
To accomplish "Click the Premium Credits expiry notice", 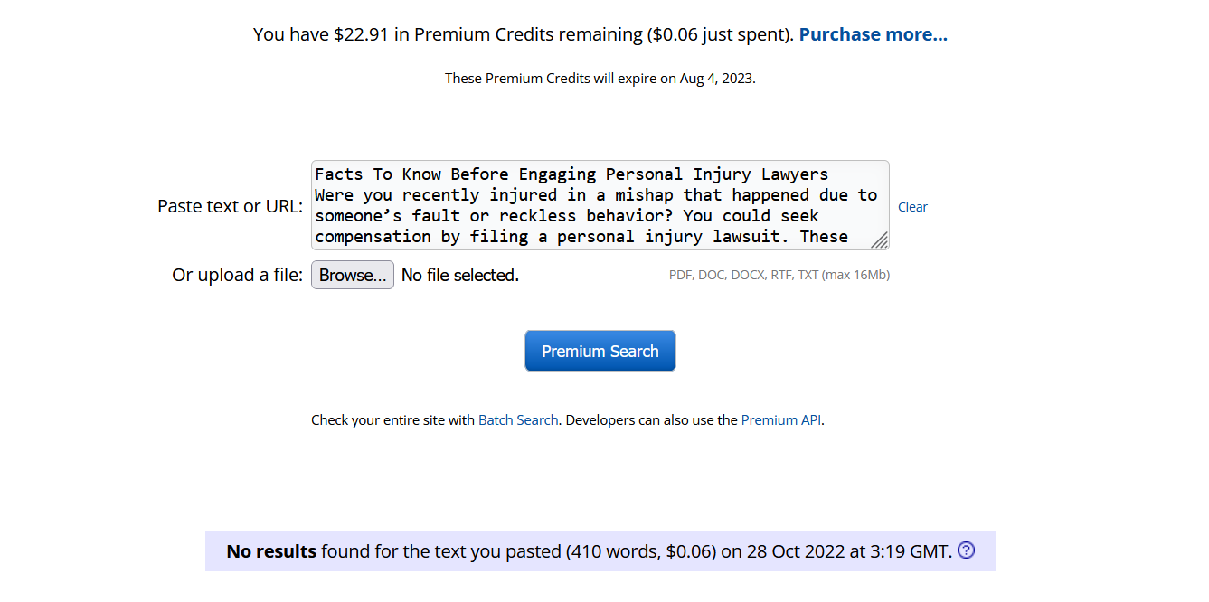I will click(600, 78).
